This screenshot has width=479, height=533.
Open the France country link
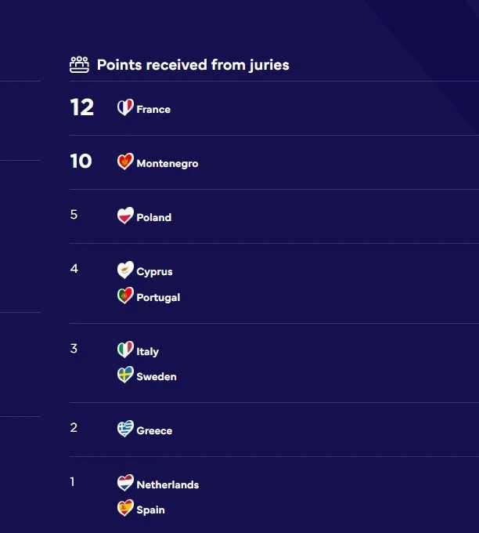[153, 110]
